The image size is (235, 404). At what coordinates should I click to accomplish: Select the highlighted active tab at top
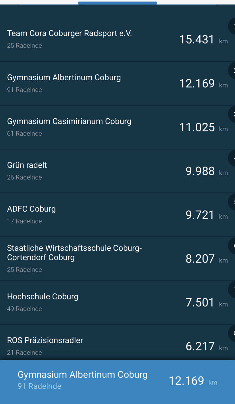(x=117, y=3)
